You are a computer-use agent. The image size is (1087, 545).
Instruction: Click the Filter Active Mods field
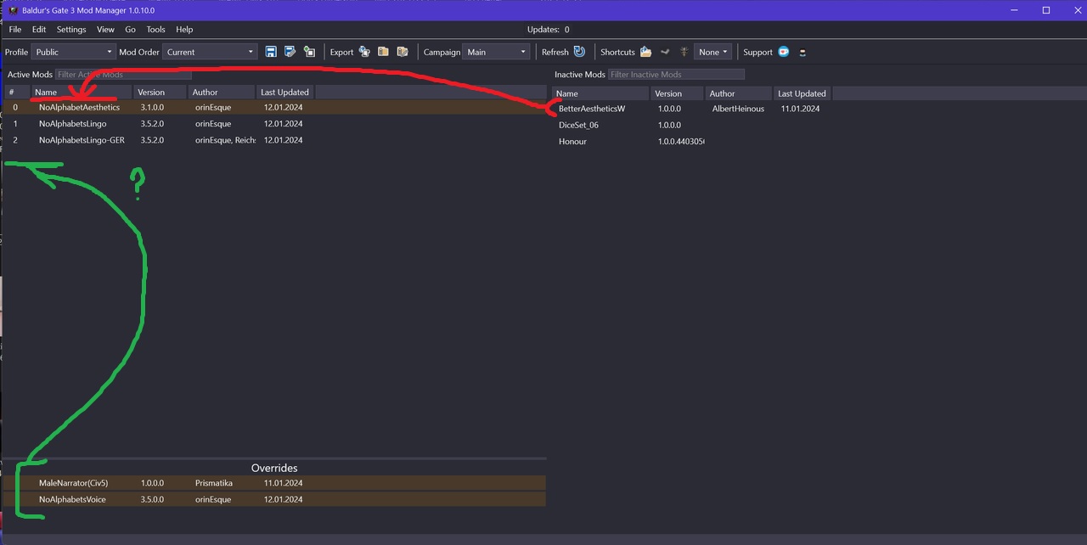[x=123, y=75]
